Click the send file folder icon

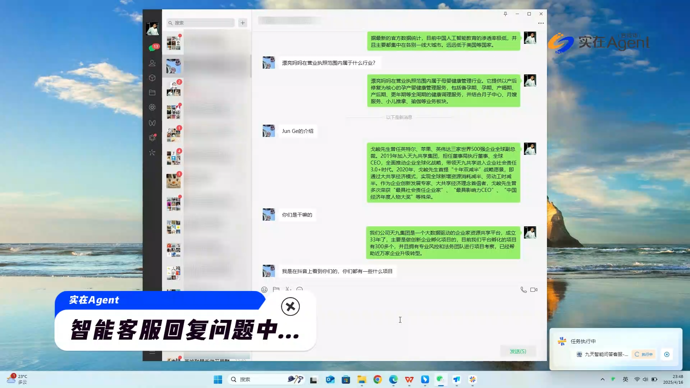click(276, 290)
